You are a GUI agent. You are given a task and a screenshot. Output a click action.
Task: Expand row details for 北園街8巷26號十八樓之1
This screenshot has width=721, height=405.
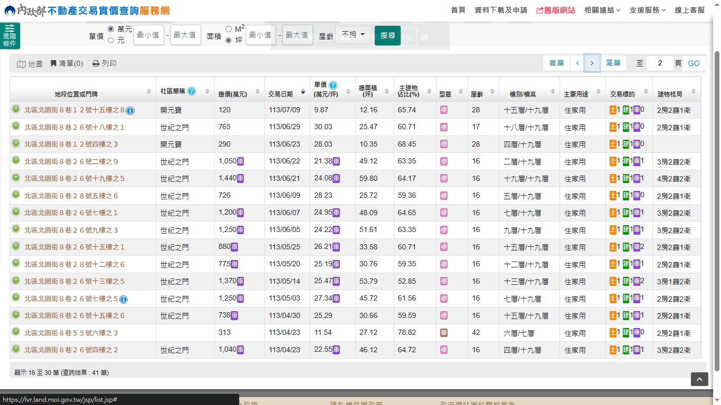tap(16, 127)
